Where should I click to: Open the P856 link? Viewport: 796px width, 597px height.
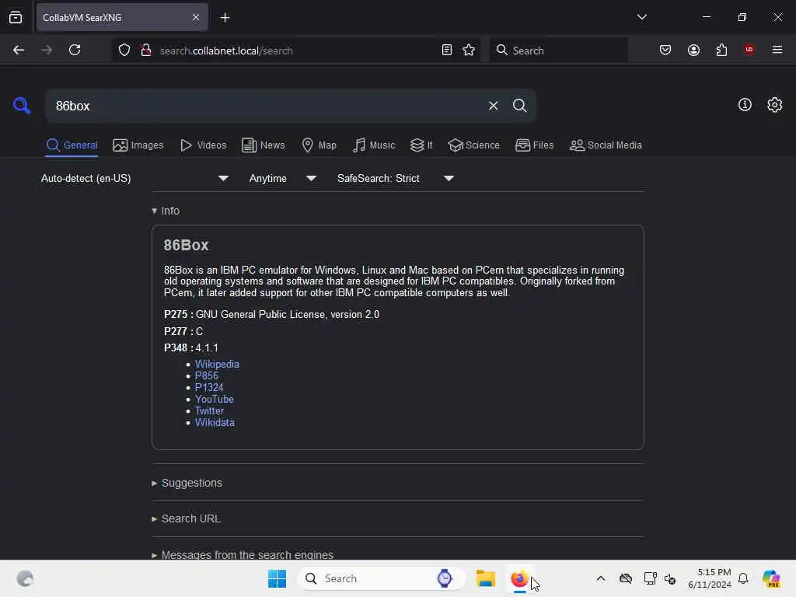click(x=206, y=375)
